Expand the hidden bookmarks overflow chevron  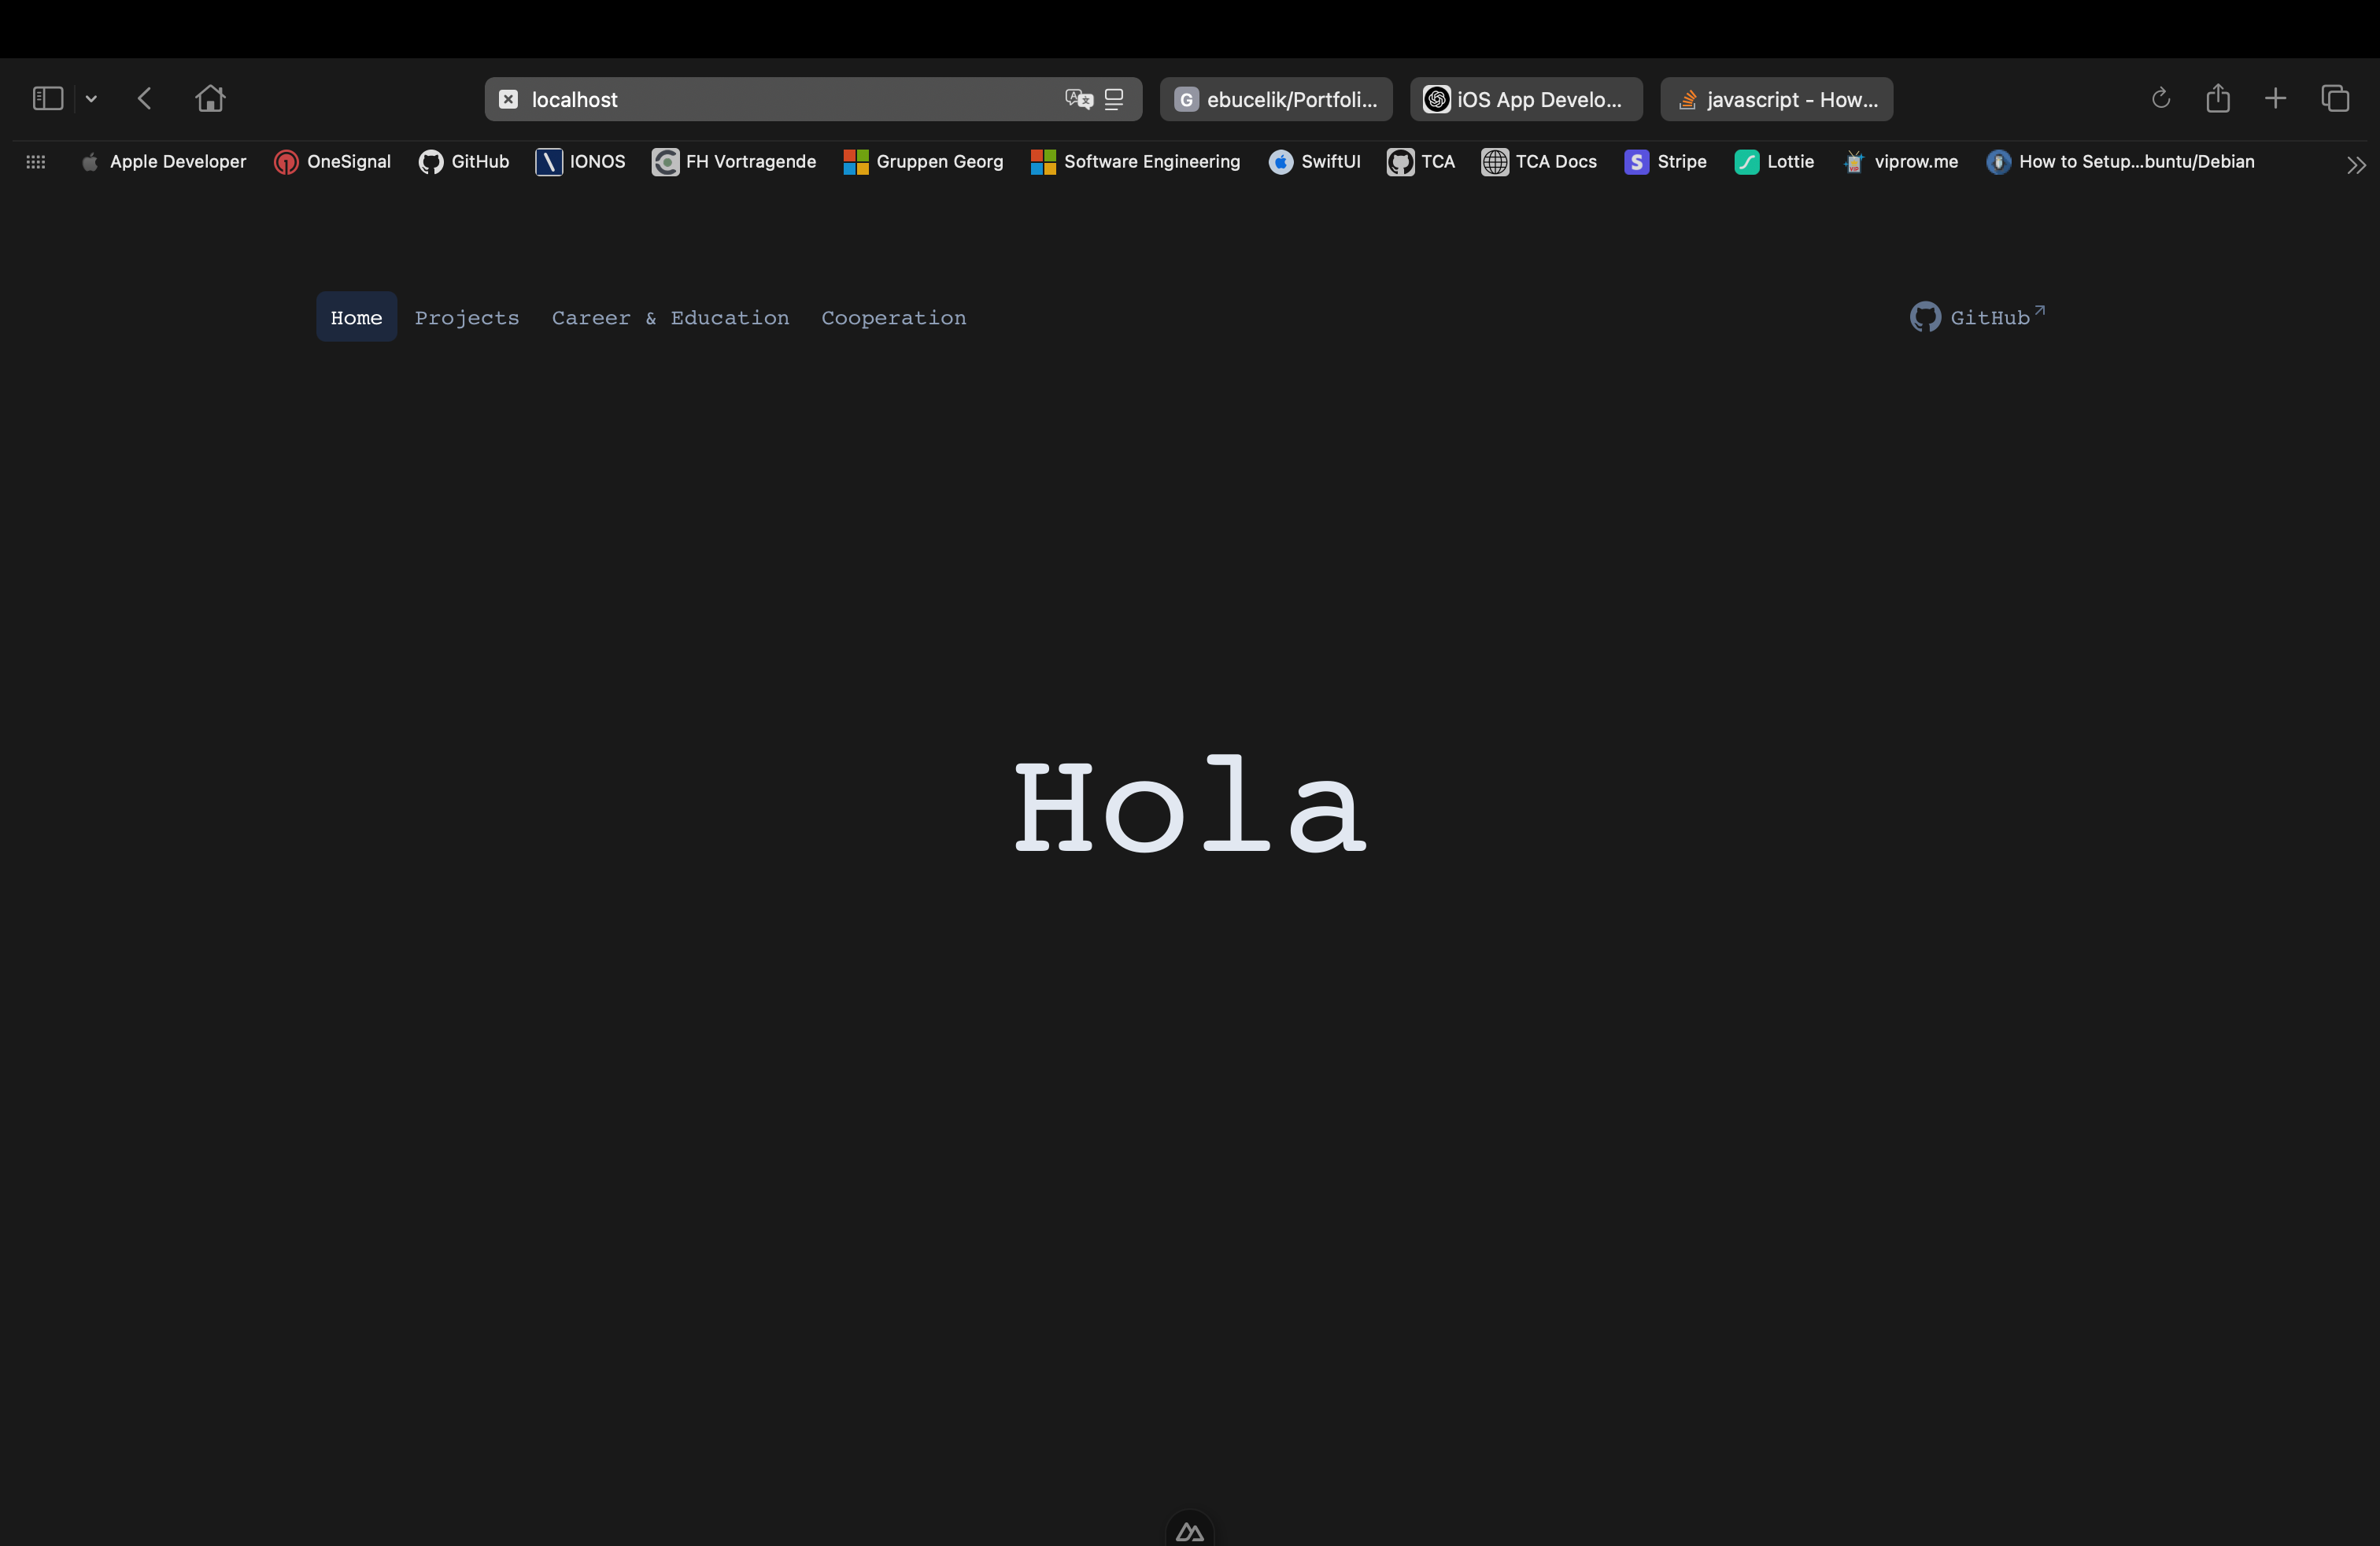2356,165
